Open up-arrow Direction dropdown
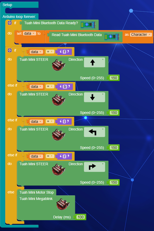 pos(94,62)
